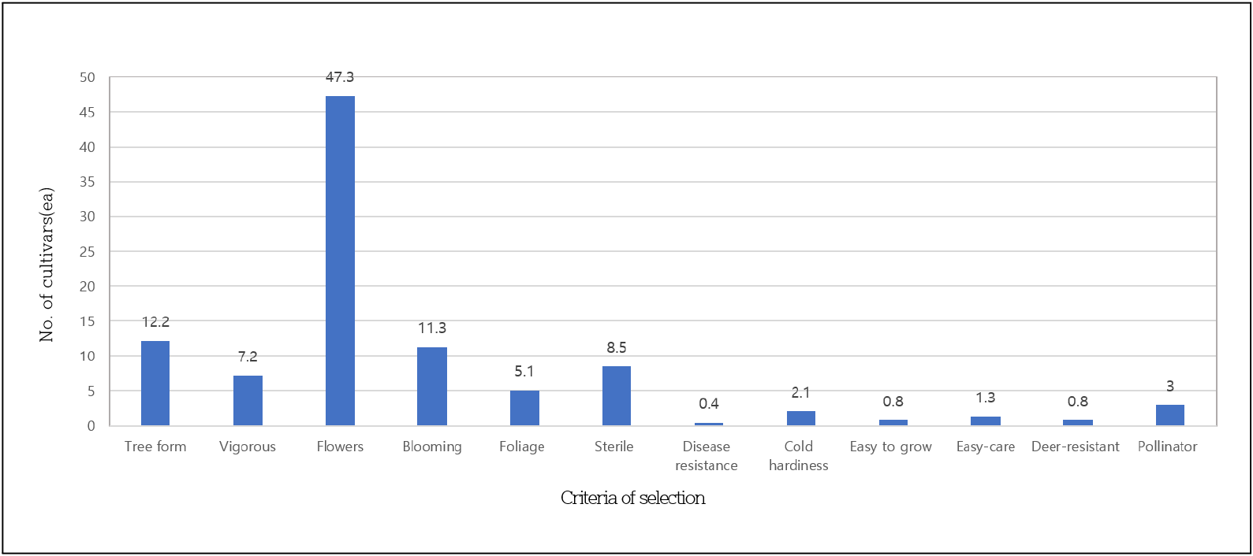Screen dimensions: 1253x556
Task: Click the 1.3 data label above Easy-care
Action: [986, 398]
